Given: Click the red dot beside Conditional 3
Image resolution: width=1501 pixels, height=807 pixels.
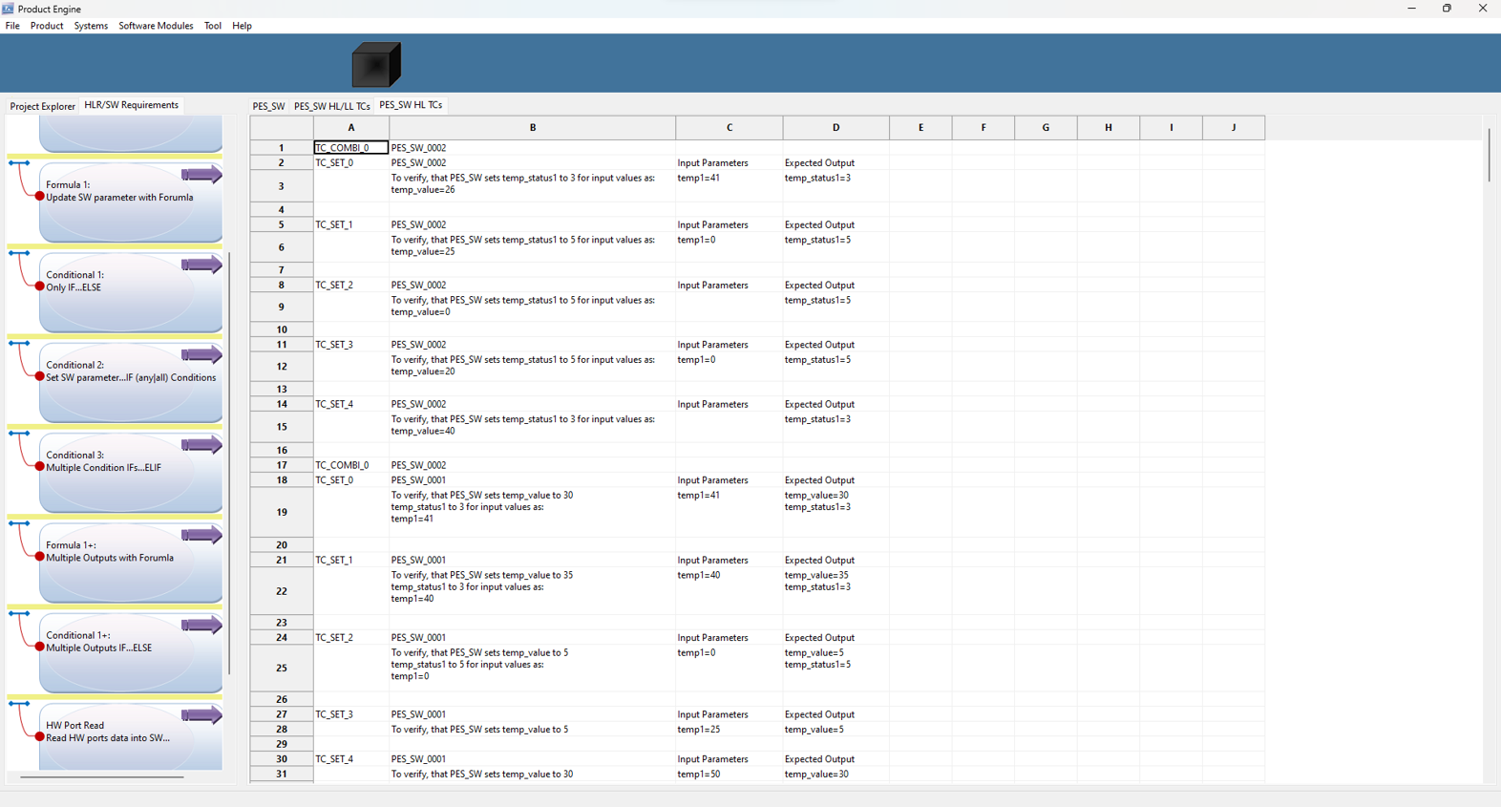Looking at the screenshot, I should [x=39, y=467].
